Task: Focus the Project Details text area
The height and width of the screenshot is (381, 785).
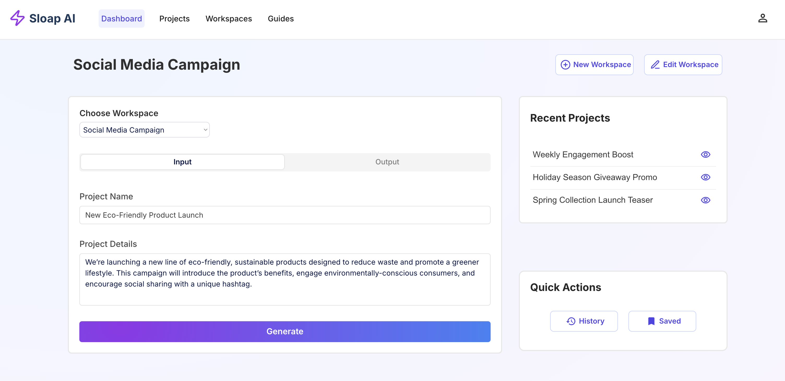Action: 285,279
